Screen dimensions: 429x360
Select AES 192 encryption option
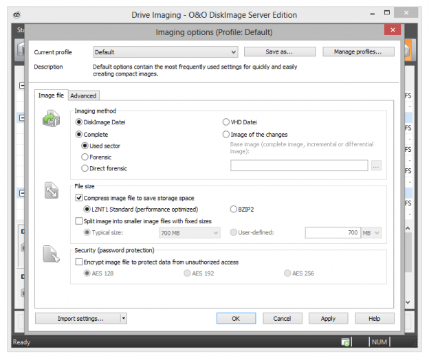click(x=187, y=273)
